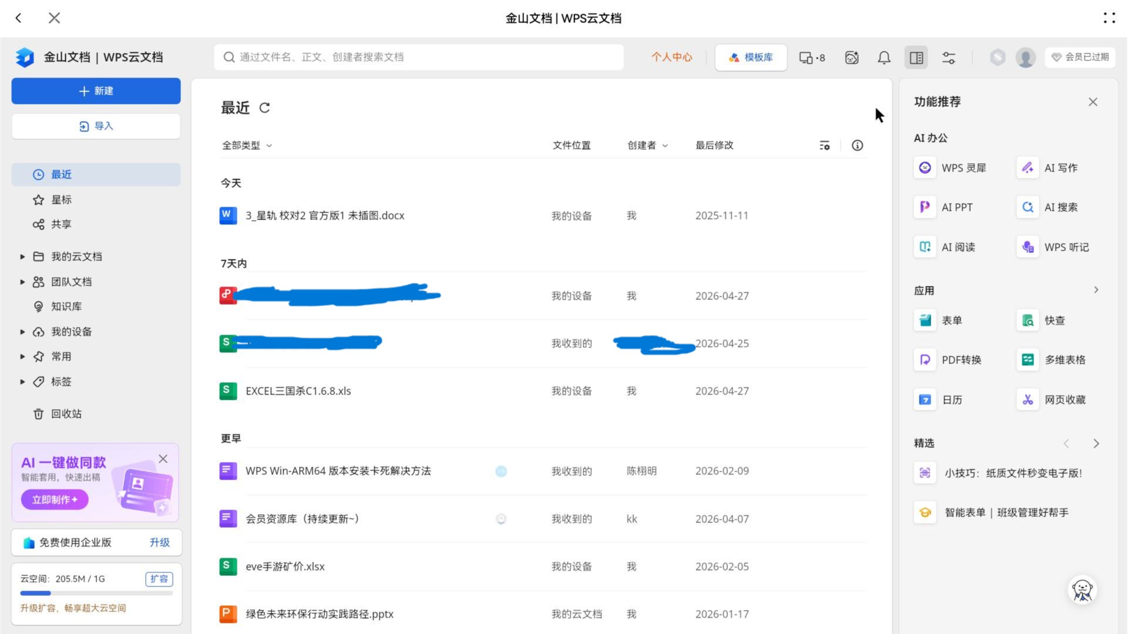Viewport: 1128px width, 634px height.
Task: Open the 表单 application
Action: [939, 321]
